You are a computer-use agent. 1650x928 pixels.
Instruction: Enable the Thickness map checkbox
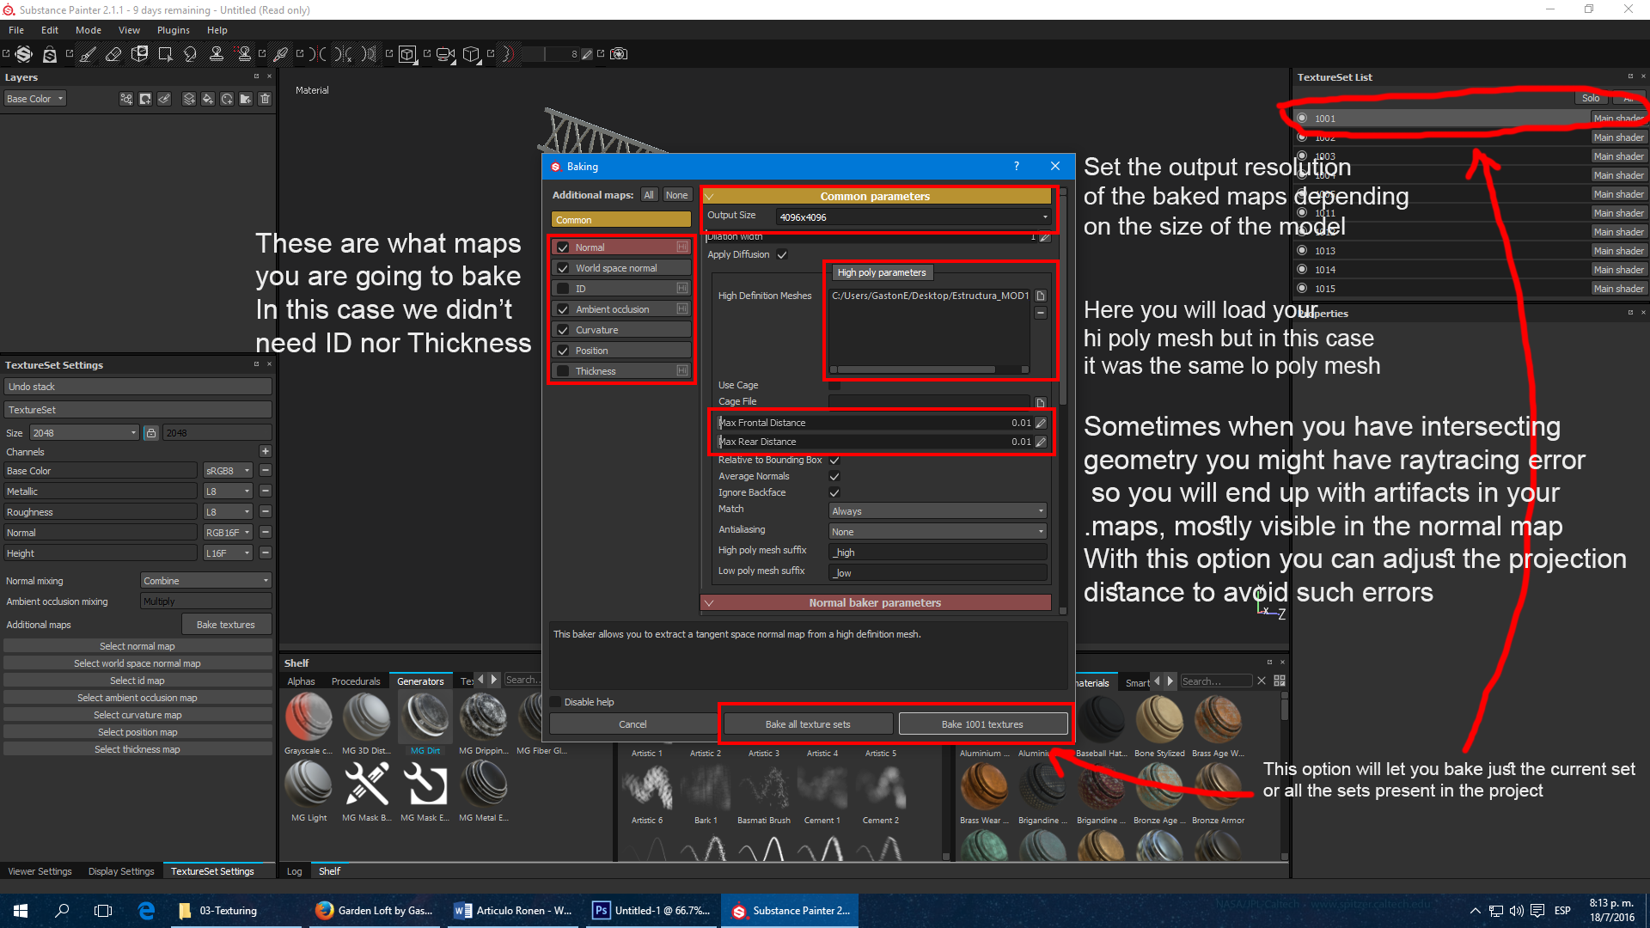pyautogui.click(x=563, y=371)
